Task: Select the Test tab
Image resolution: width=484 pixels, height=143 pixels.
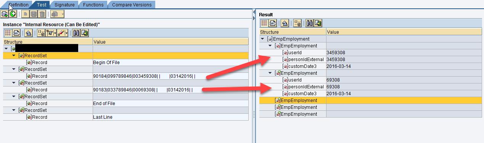Action: (41, 5)
